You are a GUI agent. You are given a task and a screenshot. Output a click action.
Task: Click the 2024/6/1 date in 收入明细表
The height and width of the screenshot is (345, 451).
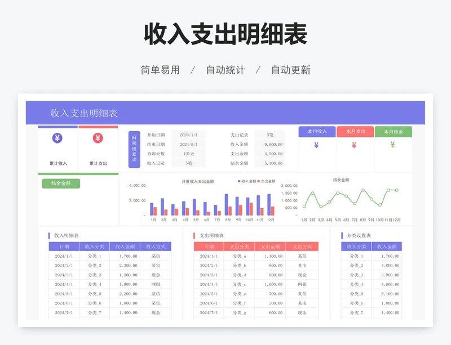[64, 303]
